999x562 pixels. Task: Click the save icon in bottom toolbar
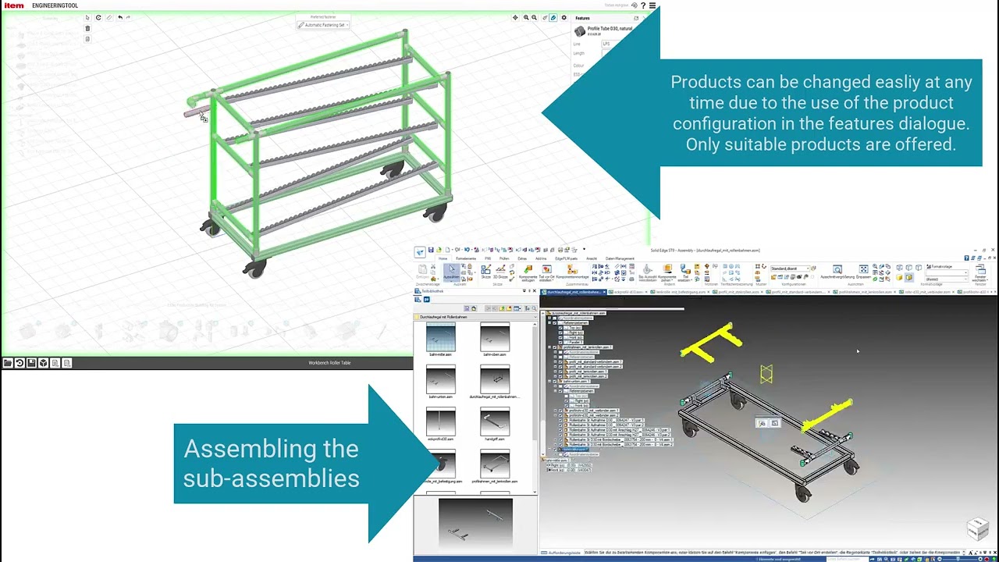click(31, 363)
